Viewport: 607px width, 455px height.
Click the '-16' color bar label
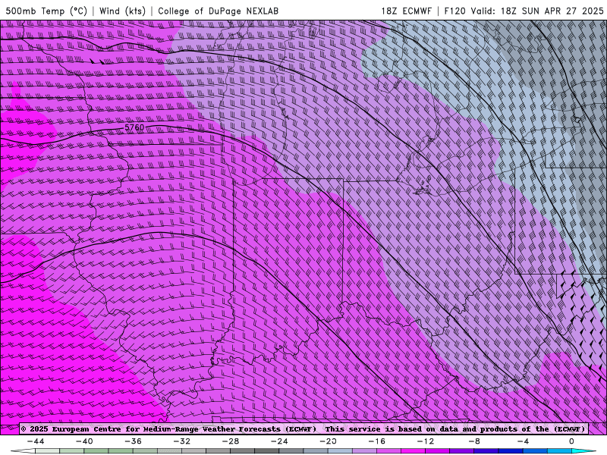point(377,441)
